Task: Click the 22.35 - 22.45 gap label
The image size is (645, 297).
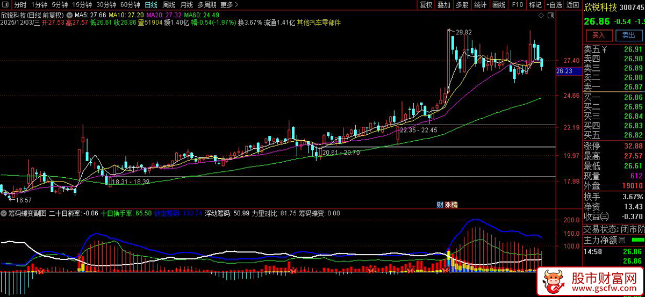Action: coord(419,130)
